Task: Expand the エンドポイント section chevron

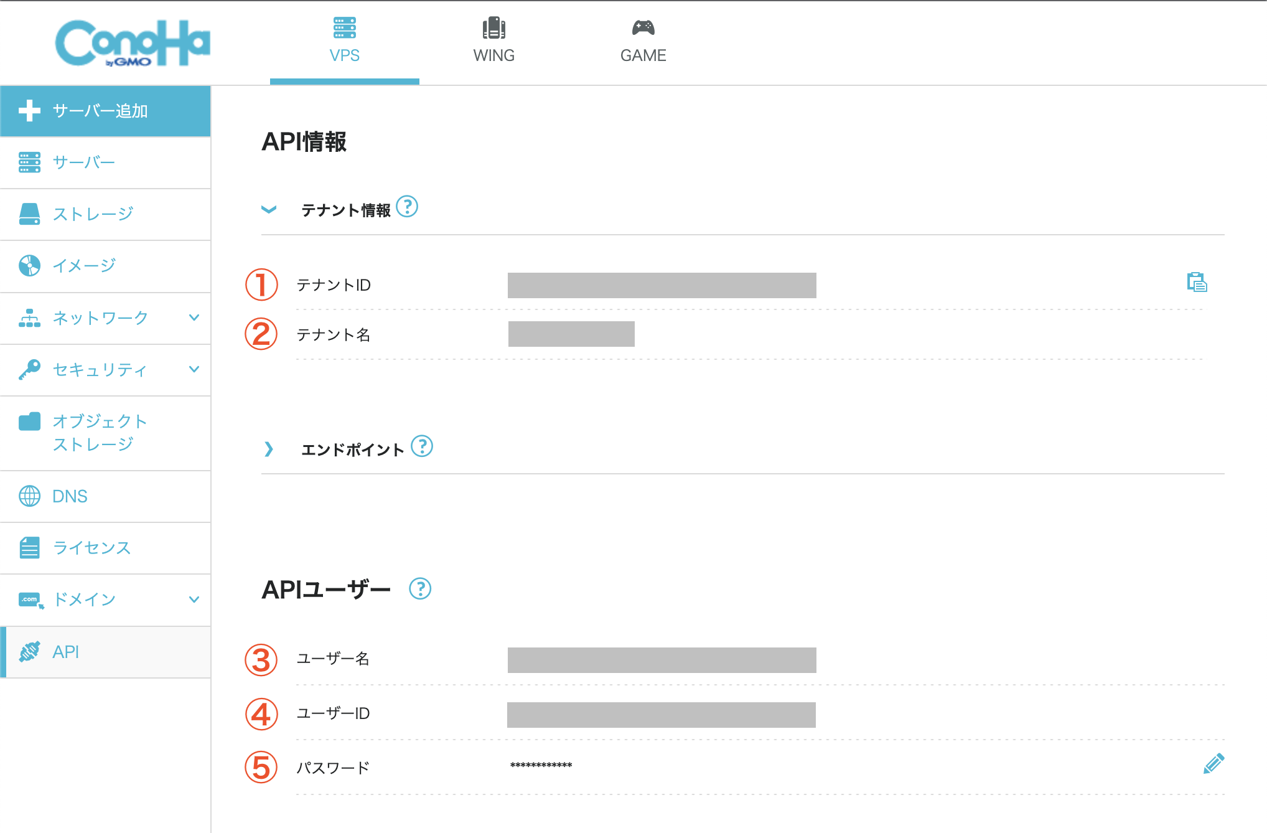Action: (269, 449)
